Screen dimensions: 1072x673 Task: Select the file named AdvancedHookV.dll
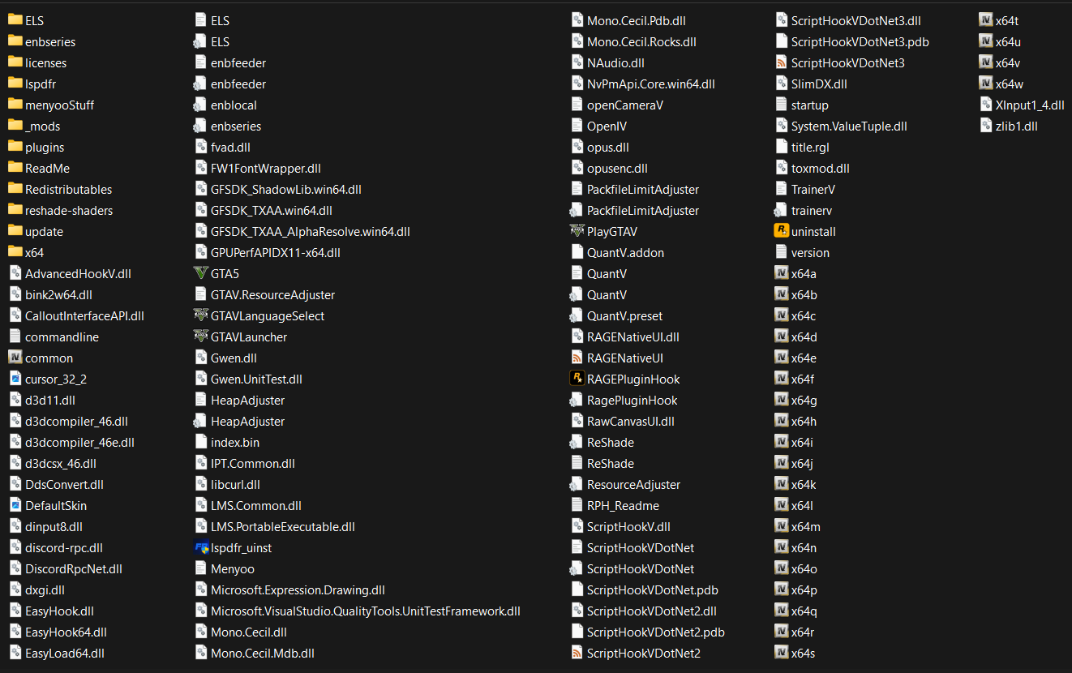click(x=78, y=273)
